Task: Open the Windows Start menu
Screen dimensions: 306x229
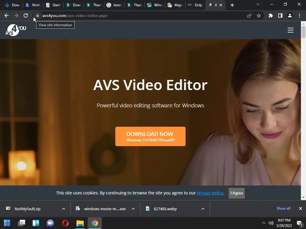Action: point(7,223)
